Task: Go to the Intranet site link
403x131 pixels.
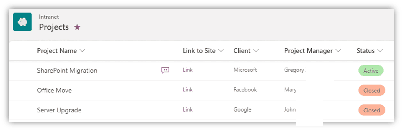Action: click(x=49, y=17)
